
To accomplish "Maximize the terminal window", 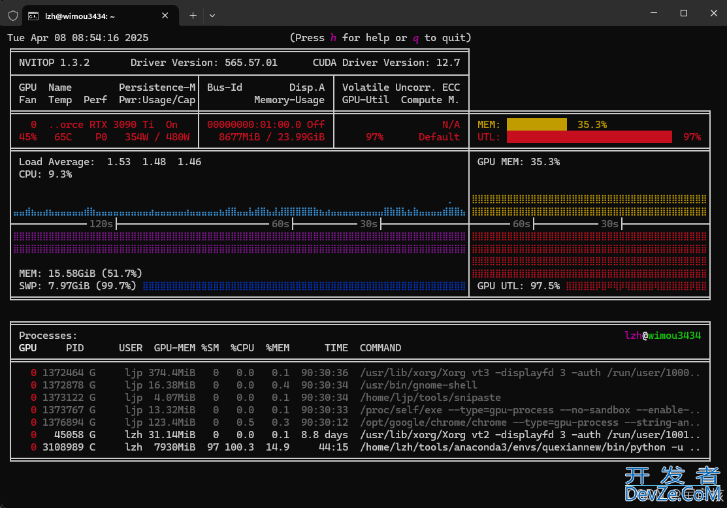I will coord(683,13).
